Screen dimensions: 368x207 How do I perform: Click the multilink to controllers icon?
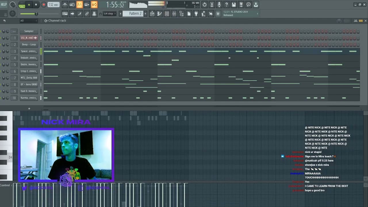(87, 14)
